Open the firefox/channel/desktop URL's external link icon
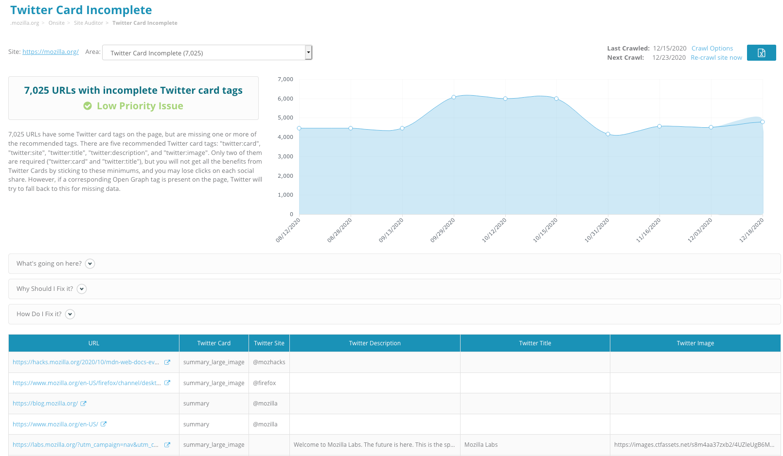 pyautogui.click(x=167, y=383)
